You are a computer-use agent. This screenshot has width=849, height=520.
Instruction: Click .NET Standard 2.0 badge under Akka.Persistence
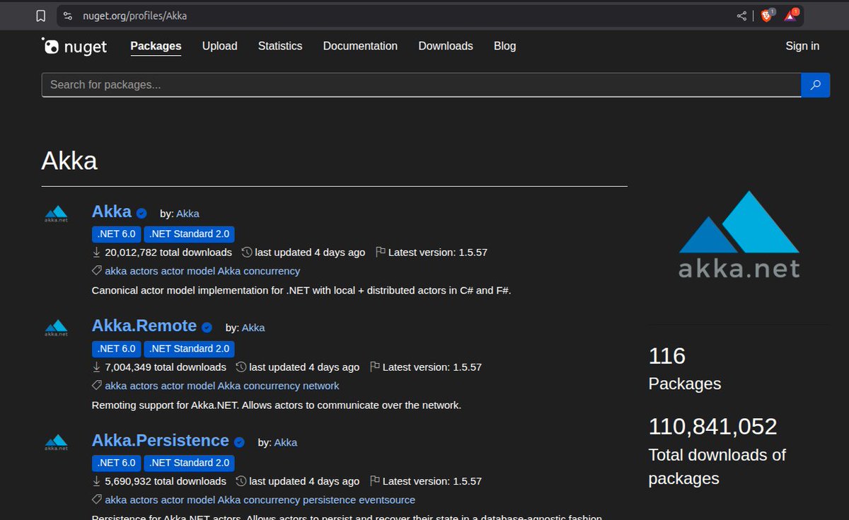pyautogui.click(x=190, y=463)
